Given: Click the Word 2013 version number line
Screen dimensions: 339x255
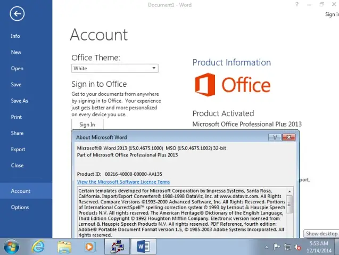Looking at the screenshot, I should click(x=151, y=148).
